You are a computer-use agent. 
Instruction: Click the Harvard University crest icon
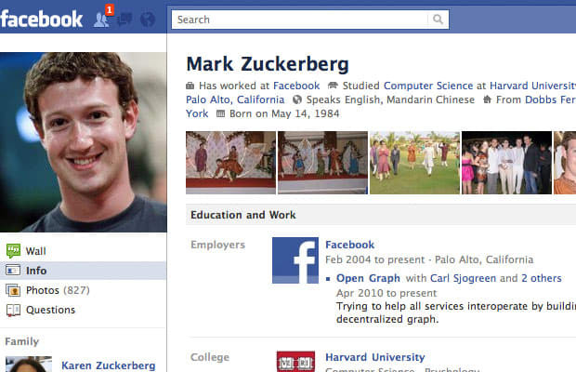pyautogui.click(x=295, y=362)
